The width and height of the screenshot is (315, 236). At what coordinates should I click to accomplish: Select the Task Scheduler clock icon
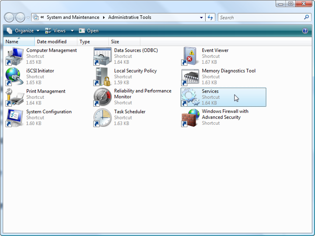point(102,118)
